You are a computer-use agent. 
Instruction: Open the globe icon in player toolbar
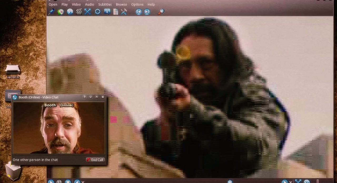pos(70,12)
